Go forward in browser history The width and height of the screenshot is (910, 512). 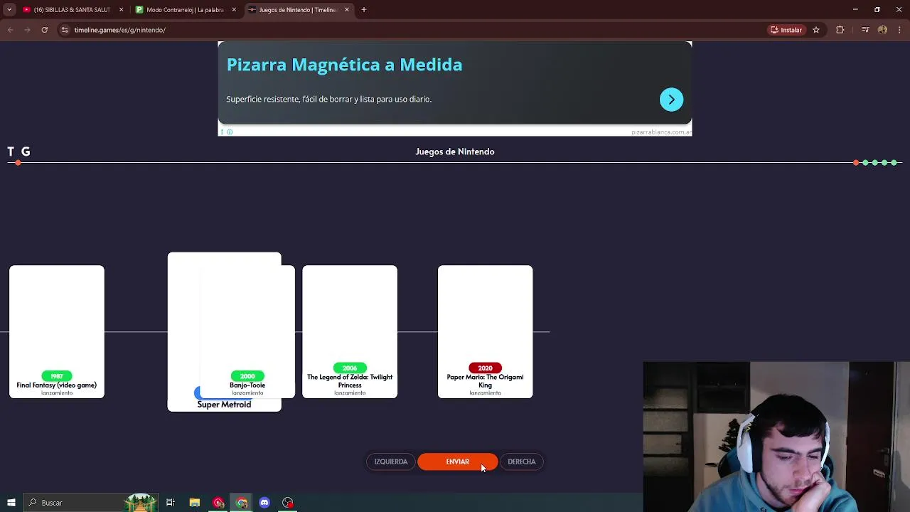coord(27,30)
